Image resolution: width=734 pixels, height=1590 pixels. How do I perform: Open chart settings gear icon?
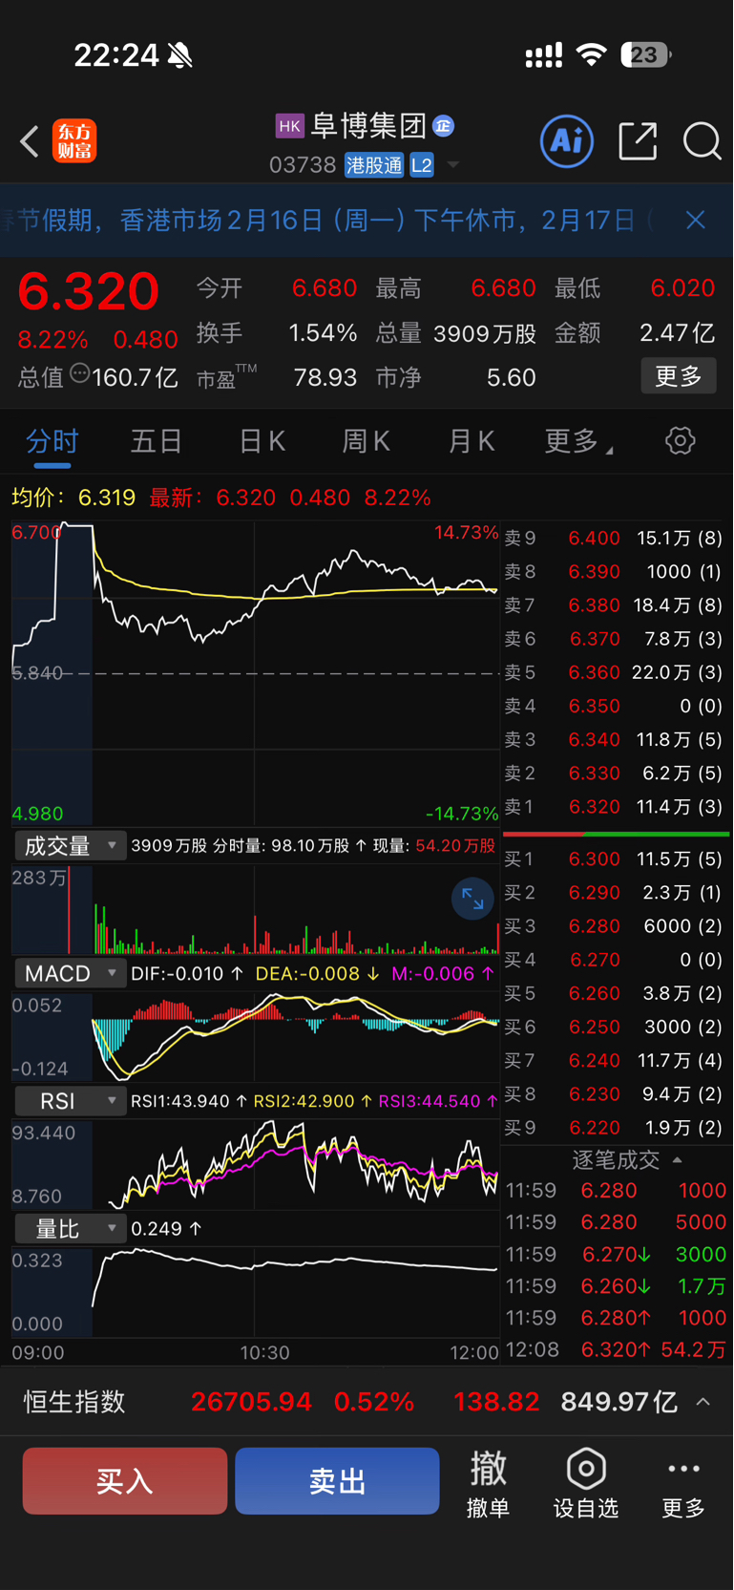680,440
